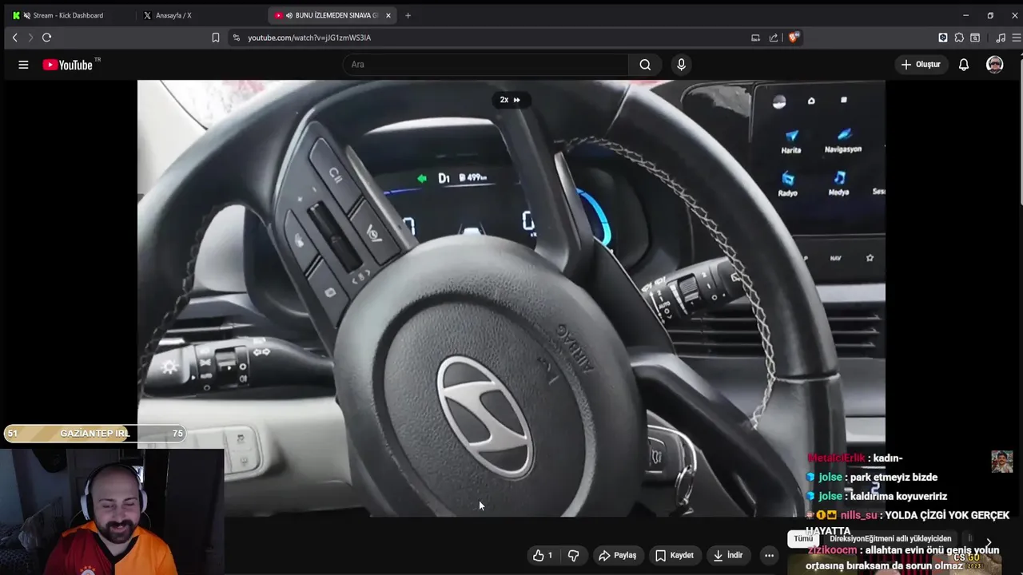Open the blue extension icon in toolbar
The image size is (1023, 575).
[x=943, y=38]
